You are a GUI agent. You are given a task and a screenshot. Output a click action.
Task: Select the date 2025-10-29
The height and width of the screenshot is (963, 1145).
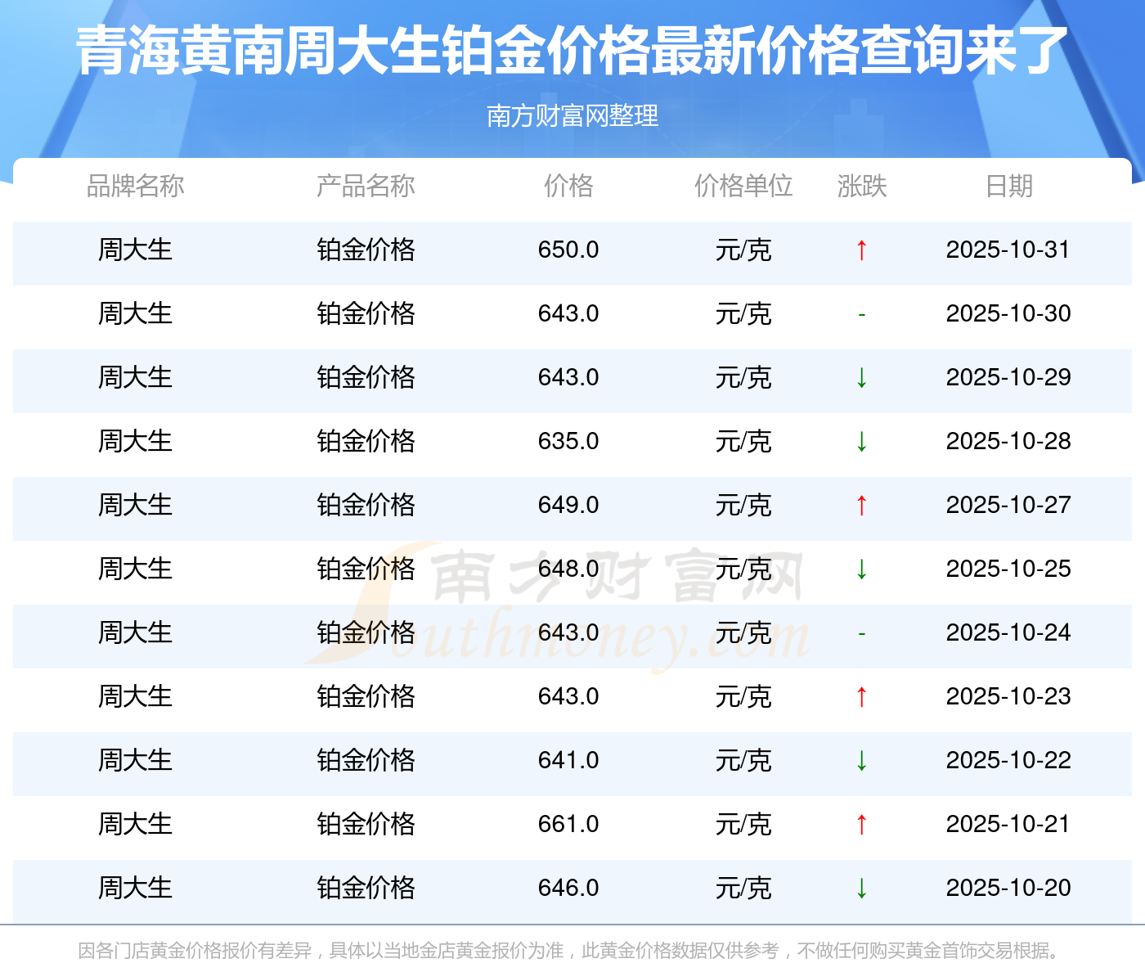click(x=1008, y=377)
